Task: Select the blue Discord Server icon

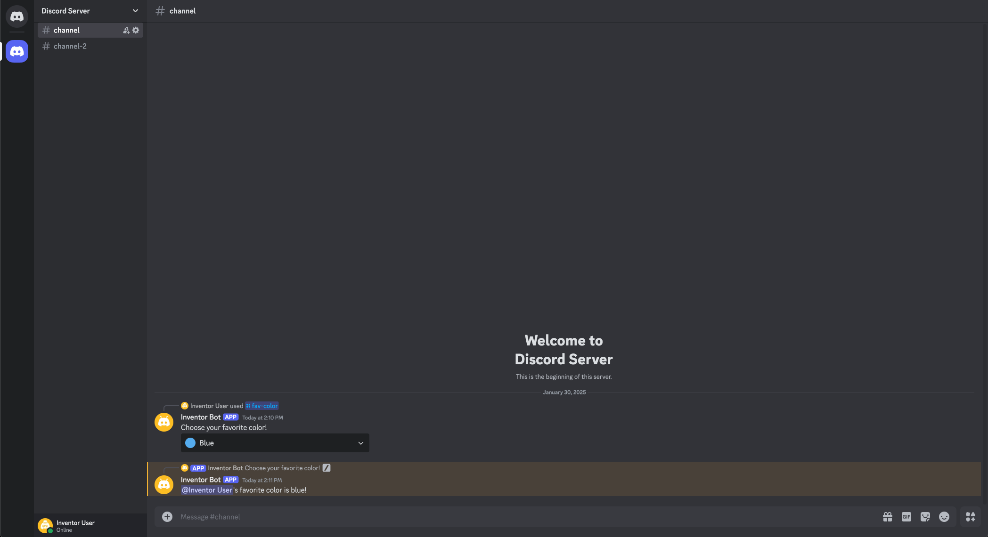Action: pos(17,51)
